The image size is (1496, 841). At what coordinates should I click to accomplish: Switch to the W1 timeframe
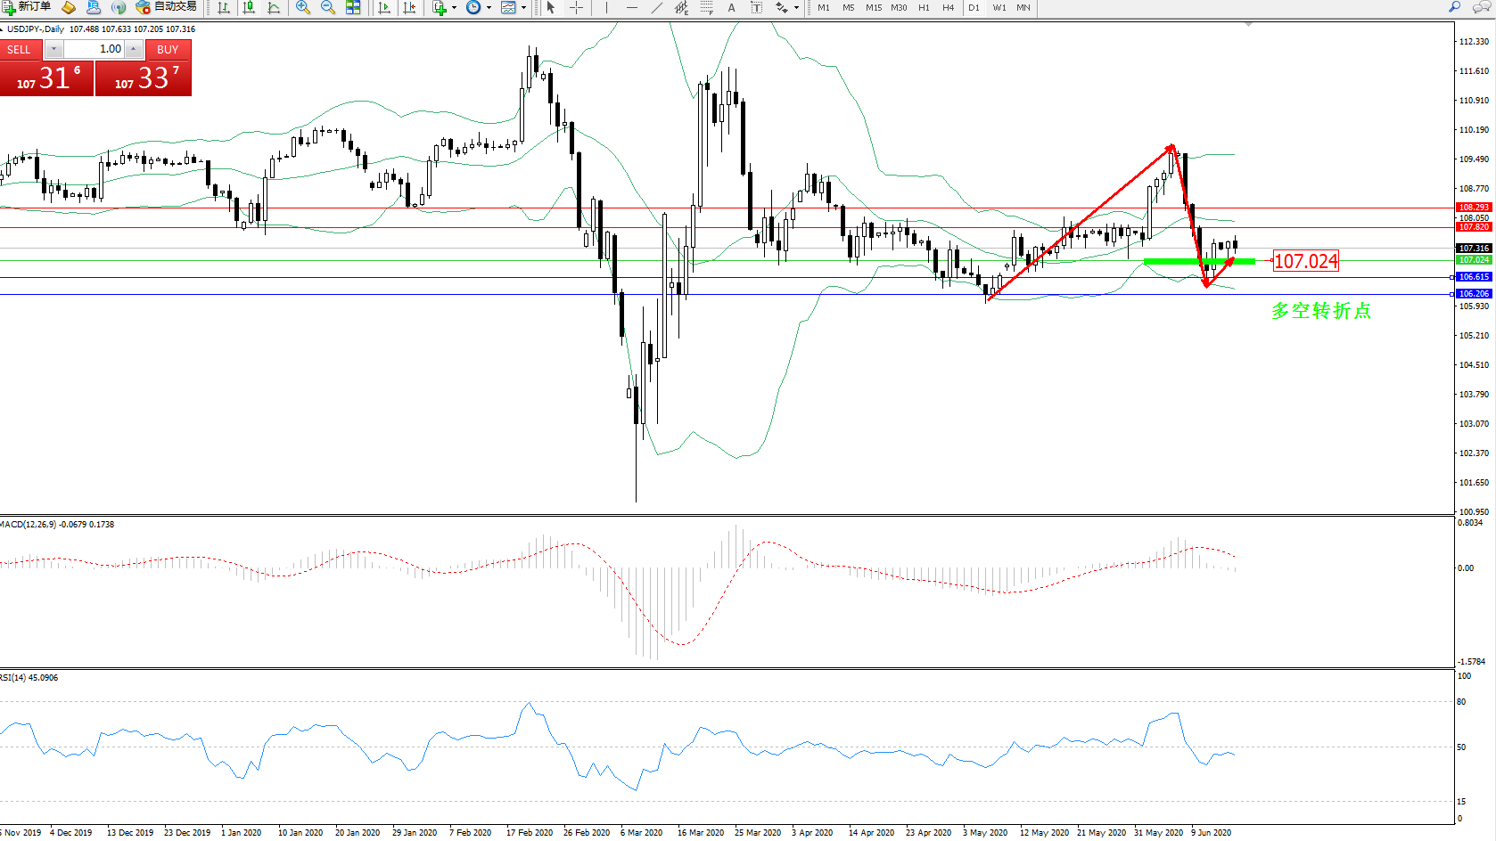tap(999, 7)
